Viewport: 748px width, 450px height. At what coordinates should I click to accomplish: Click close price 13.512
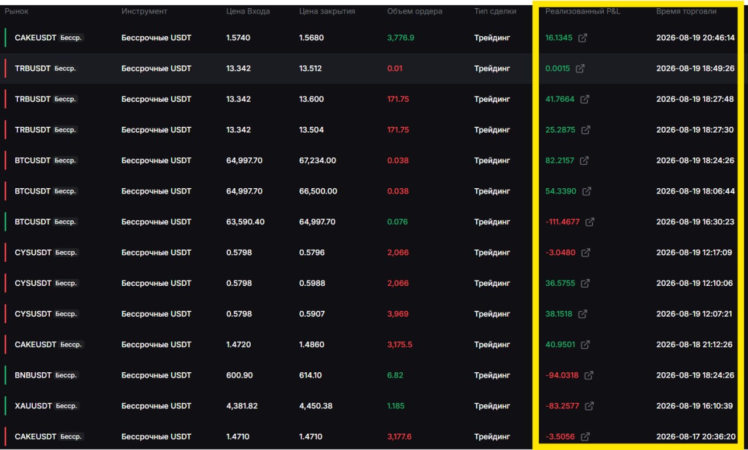click(310, 68)
